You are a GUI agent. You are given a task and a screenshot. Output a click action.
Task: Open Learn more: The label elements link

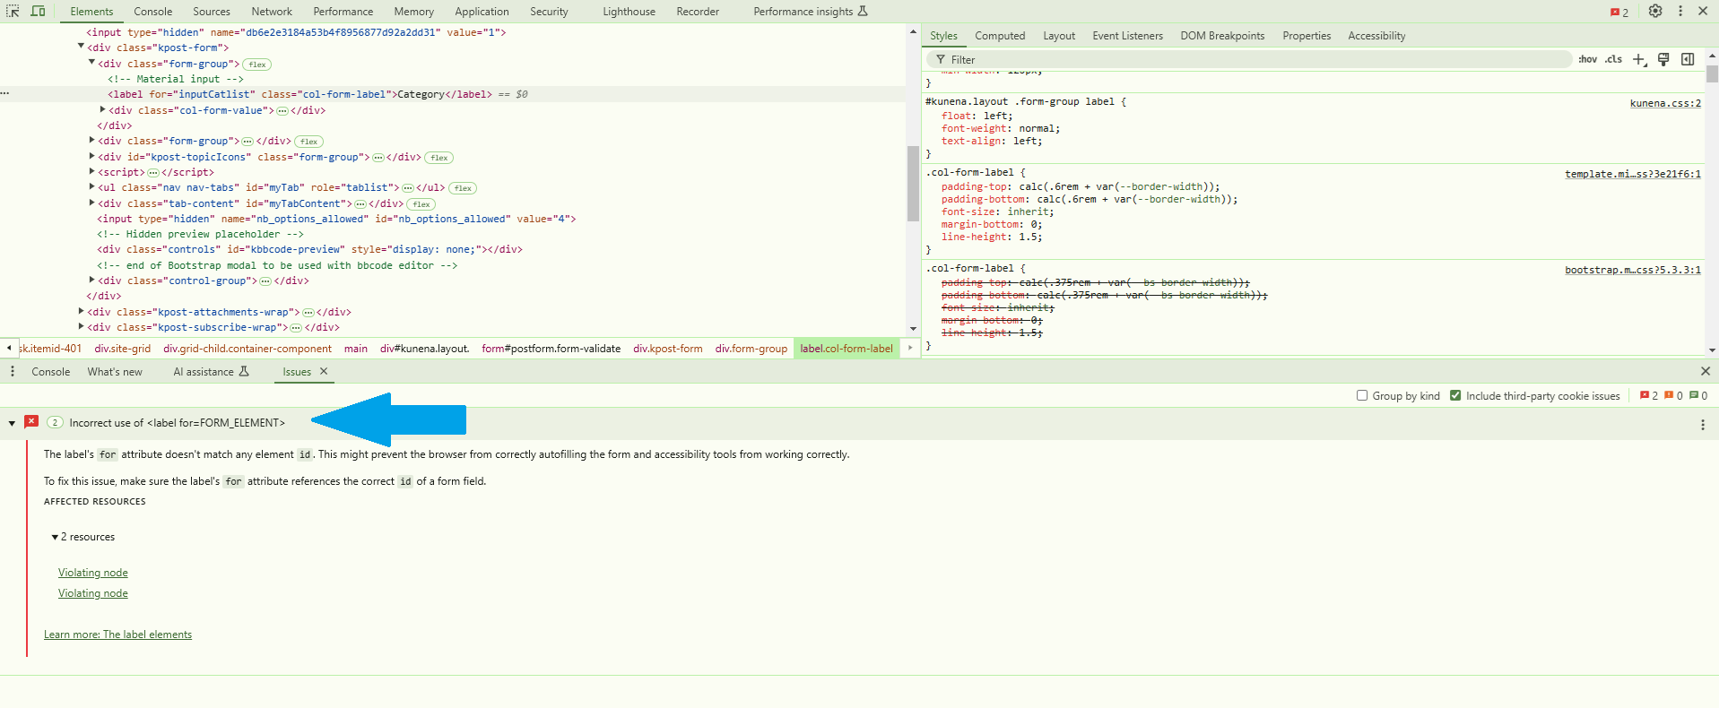117,635
